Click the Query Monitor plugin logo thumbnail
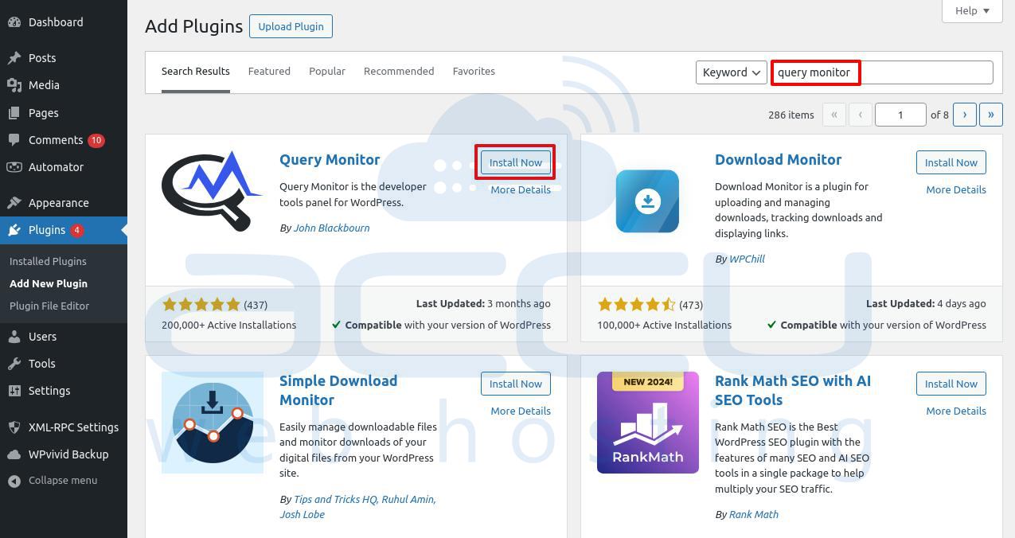 click(x=213, y=191)
